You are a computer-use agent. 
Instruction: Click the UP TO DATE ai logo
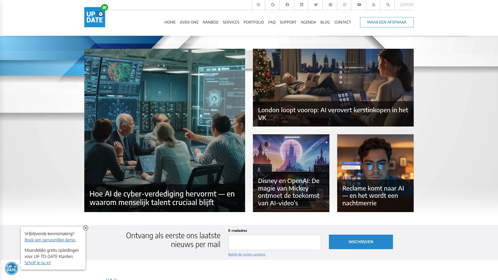pyautogui.click(x=96, y=16)
